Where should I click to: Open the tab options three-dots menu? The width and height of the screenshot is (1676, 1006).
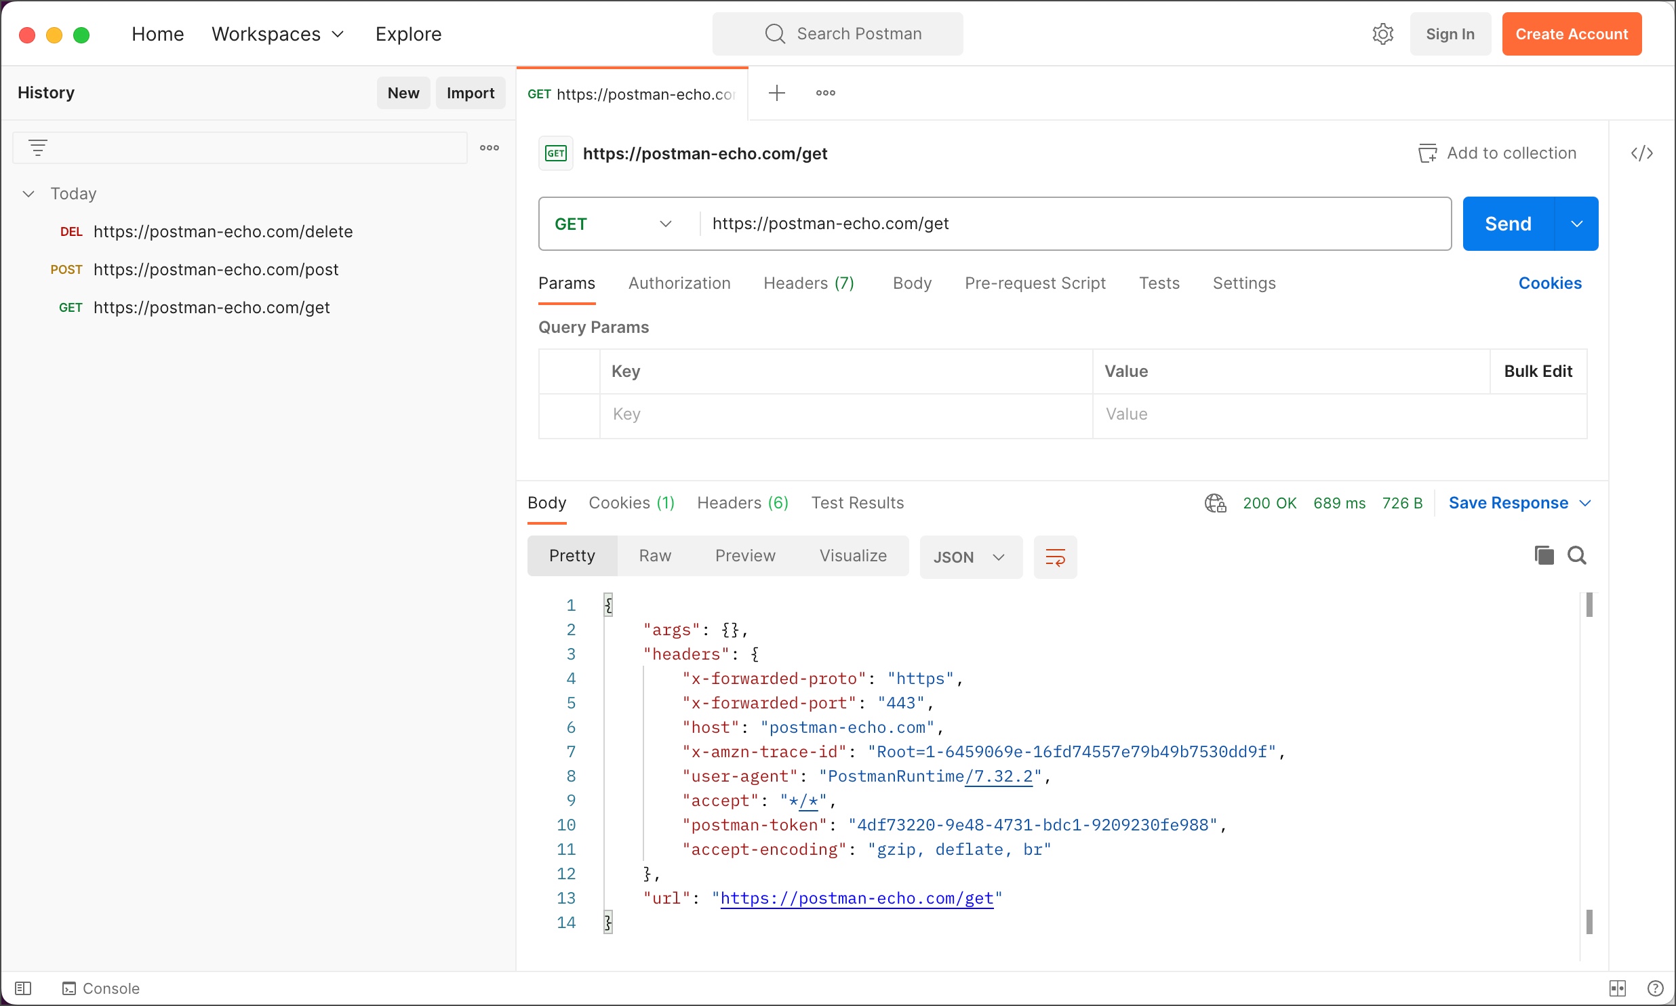tap(825, 93)
